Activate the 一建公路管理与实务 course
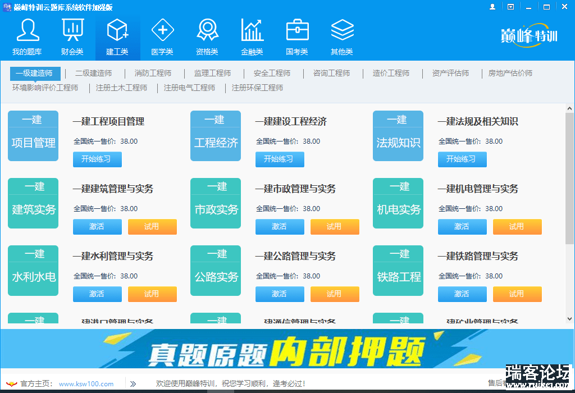Viewport: 575px width, 393px height. (280, 294)
